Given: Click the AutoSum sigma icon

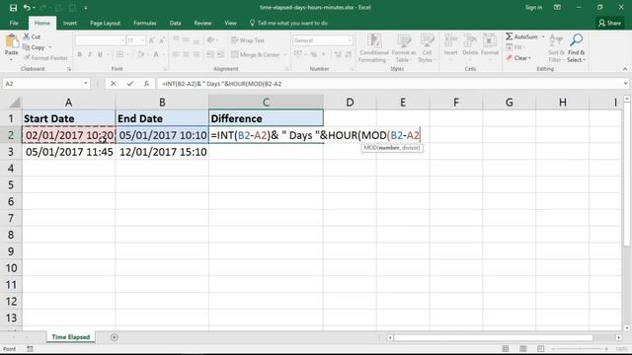Looking at the screenshot, I should pos(510,36).
